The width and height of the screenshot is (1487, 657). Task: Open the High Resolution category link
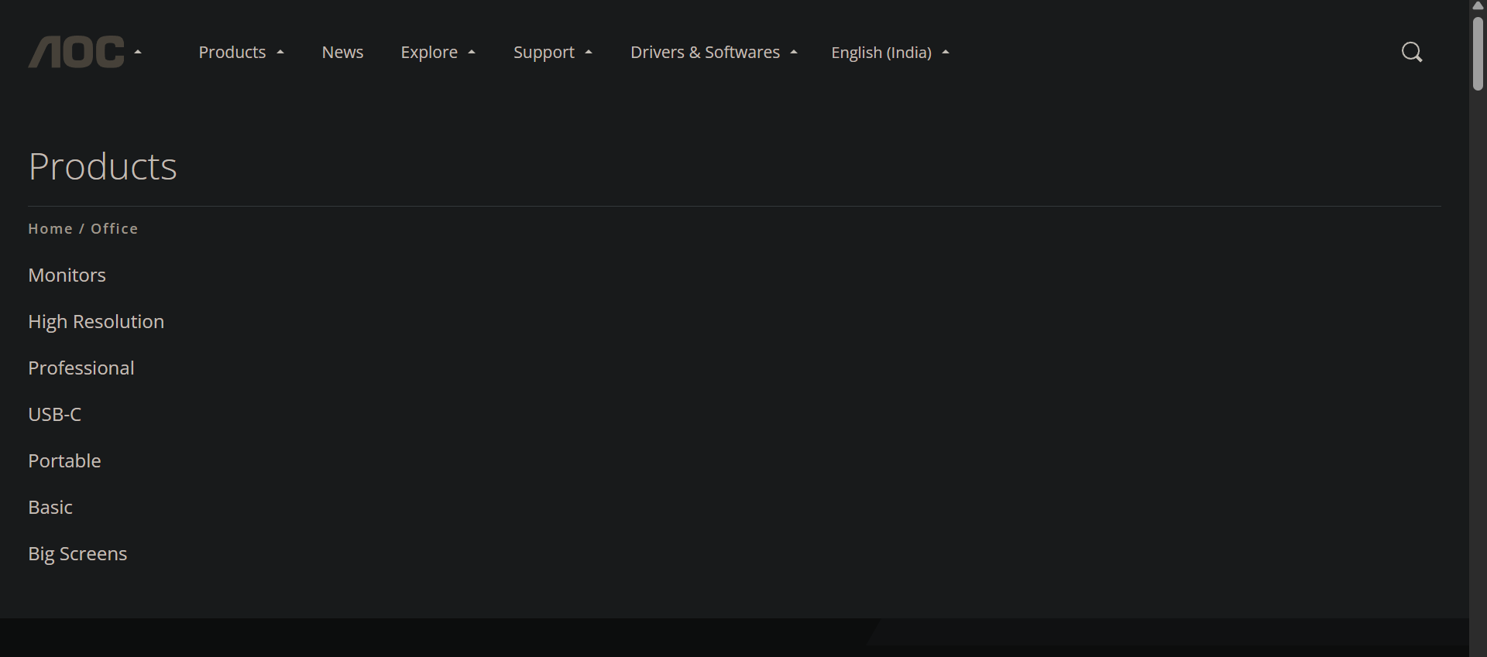pyautogui.click(x=96, y=321)
